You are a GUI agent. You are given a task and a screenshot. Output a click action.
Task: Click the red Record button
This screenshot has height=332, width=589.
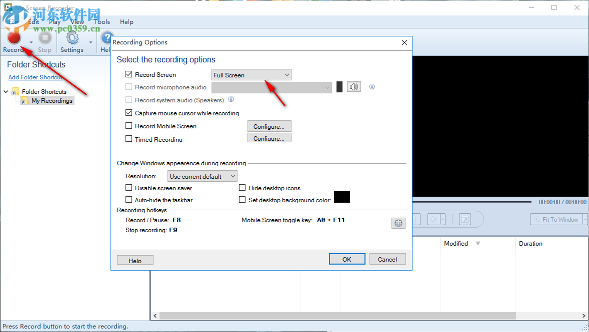13,37
